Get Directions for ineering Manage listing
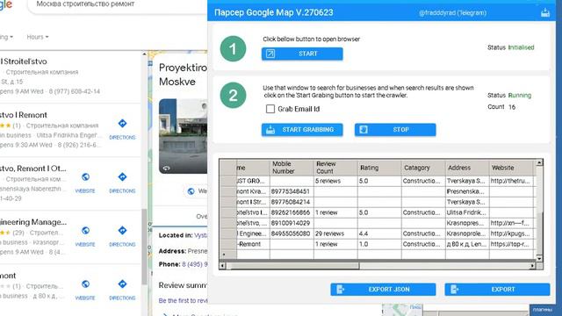Image resolution: width=562 pixels, height=316 pixels. [122, 236]
